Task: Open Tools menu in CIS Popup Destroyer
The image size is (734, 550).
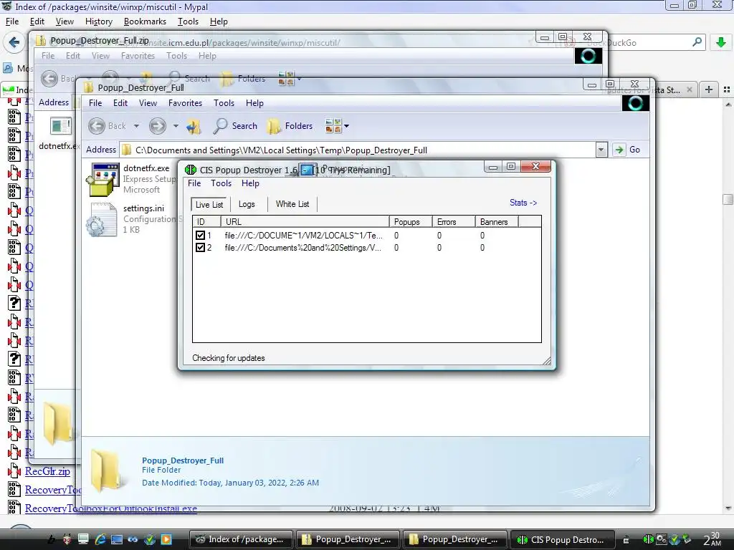Action: (221, 183)
